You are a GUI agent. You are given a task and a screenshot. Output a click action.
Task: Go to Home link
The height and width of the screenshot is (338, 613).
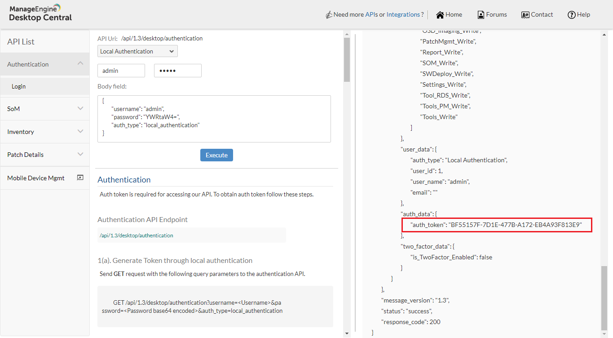[454, 15]
